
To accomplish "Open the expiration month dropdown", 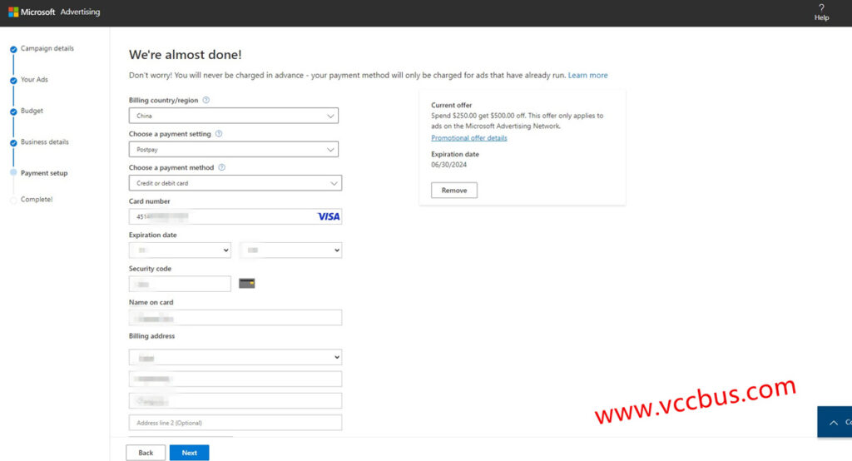I will (x=180, y=250).
